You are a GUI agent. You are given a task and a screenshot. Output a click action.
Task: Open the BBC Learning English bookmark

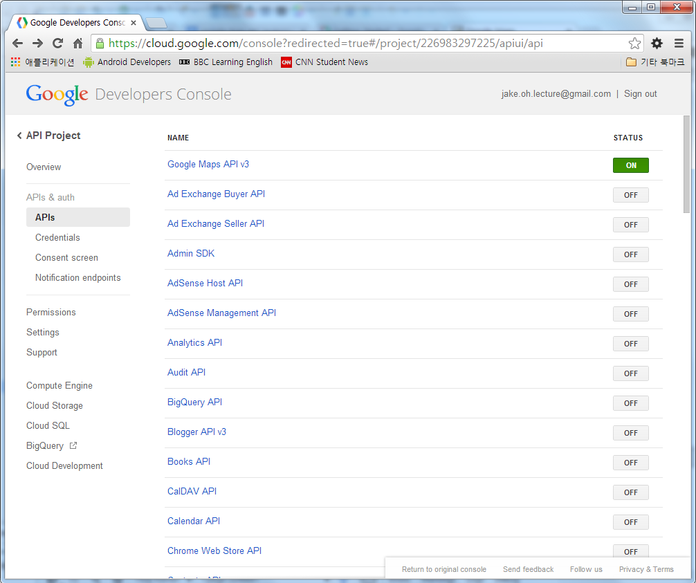pyautogui.click(x=226, y=62)
